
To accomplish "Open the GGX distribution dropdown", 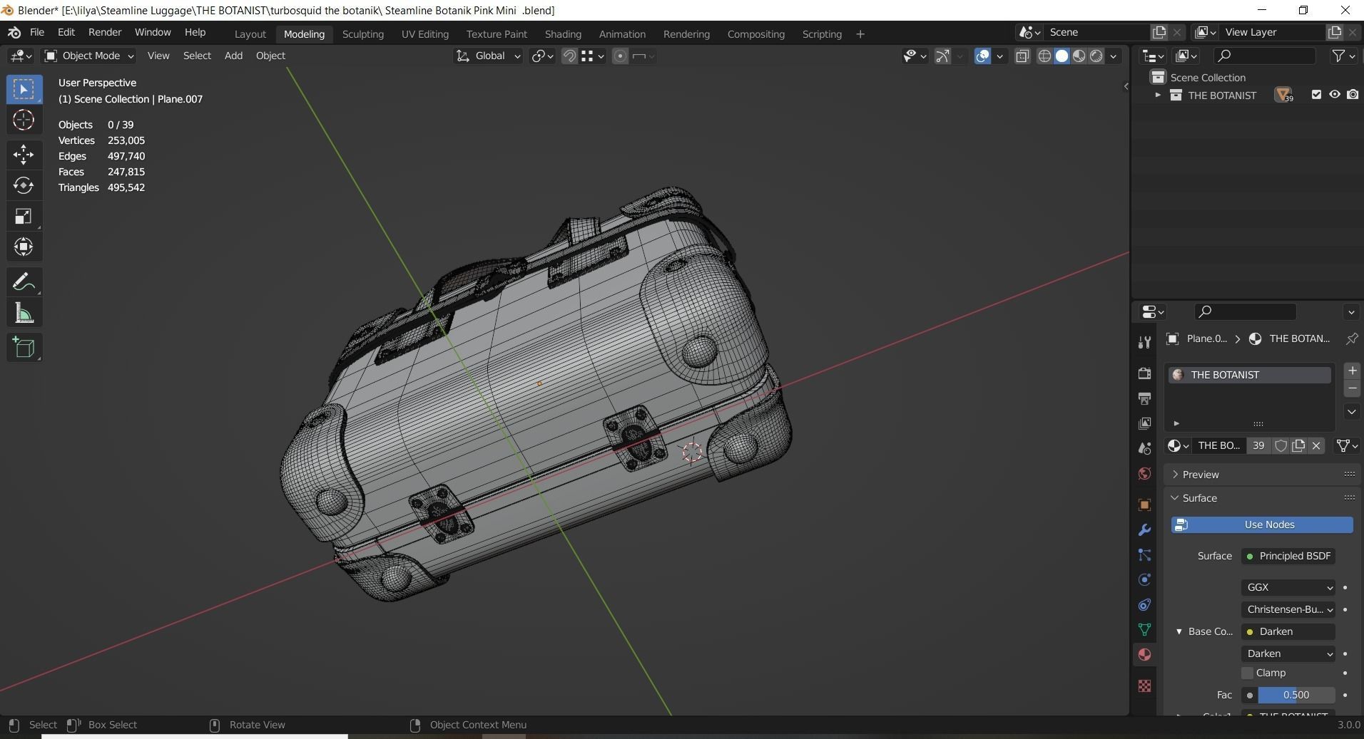I will 1288,587.
